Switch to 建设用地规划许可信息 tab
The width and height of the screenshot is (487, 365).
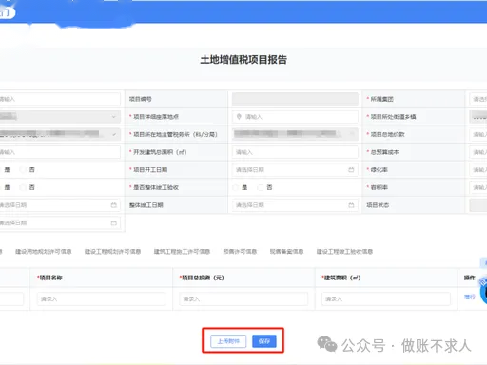coord(44,252)
